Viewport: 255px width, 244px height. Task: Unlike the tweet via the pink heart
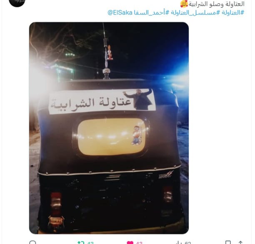[130, 243]
